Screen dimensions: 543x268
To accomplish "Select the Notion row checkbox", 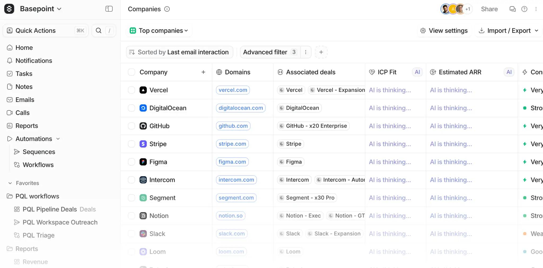I will 132,216.
